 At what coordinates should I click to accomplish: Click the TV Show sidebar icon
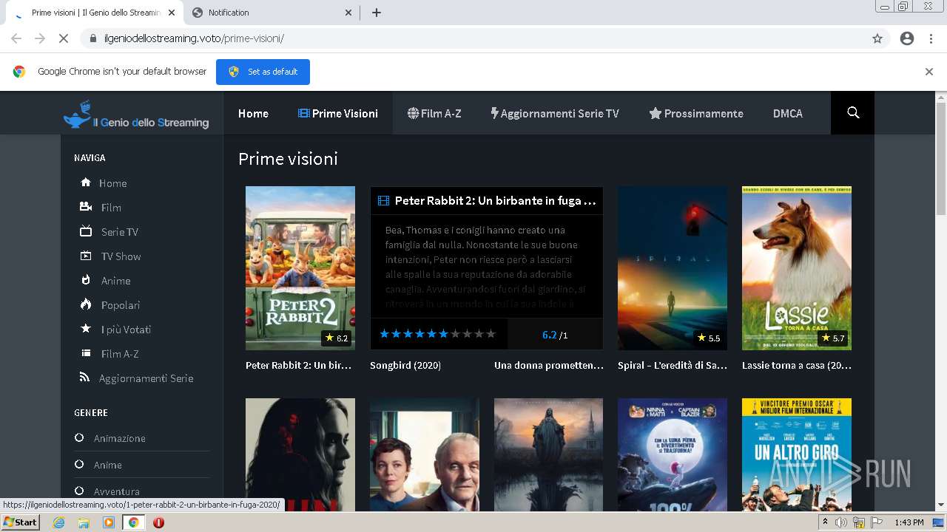86,256
